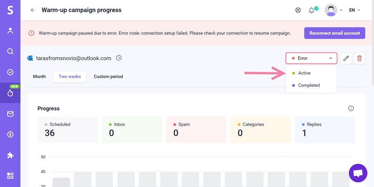Click Reconnect email account button
Image resolution: width=374 pixels, height=187 pixels.
point(335,33)
